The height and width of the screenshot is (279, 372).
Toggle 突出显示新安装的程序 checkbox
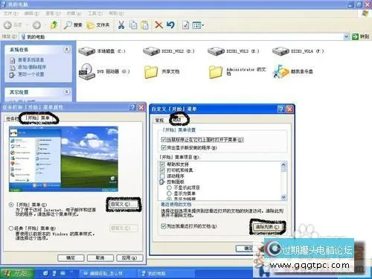click(x=164, y=147)
